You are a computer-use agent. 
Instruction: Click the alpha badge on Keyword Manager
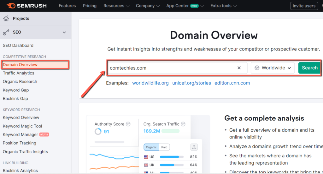tap(44, 135)
